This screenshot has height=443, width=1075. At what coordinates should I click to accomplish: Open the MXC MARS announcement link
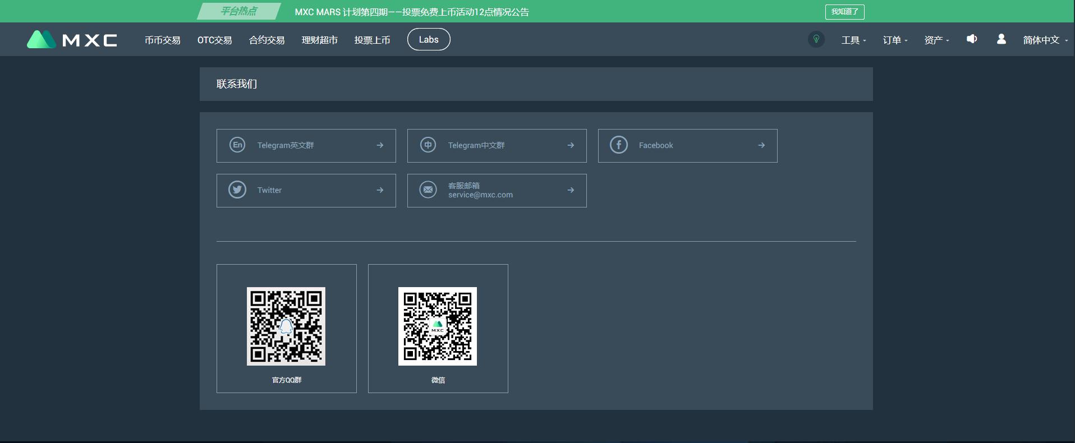coord(412,12)
